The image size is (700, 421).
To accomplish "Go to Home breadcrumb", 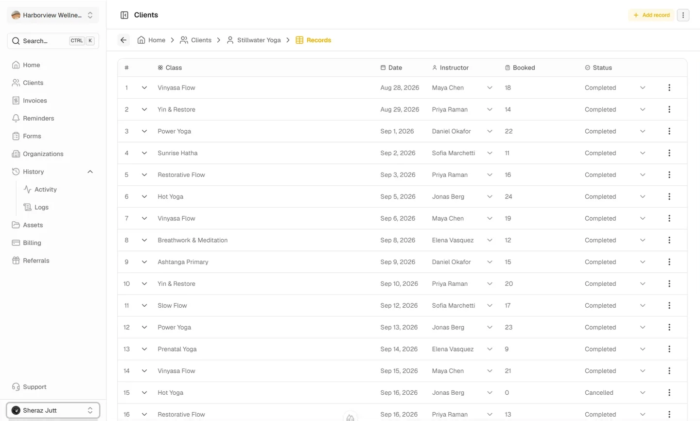I will [151, 40].
